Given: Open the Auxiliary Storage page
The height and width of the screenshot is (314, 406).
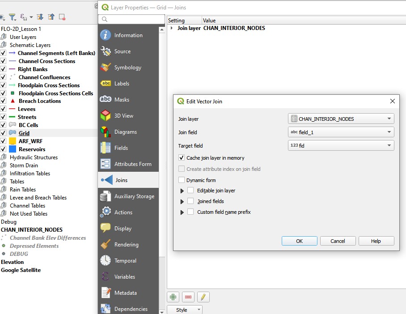Looking at the screenshot, I should coord(134,196).
